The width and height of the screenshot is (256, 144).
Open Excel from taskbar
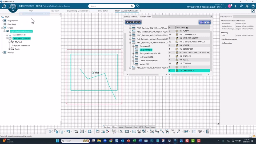[x=134, y=141]
